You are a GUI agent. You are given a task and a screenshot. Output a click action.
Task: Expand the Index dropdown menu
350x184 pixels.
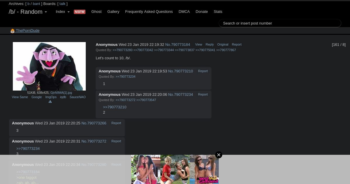[63, 12]
